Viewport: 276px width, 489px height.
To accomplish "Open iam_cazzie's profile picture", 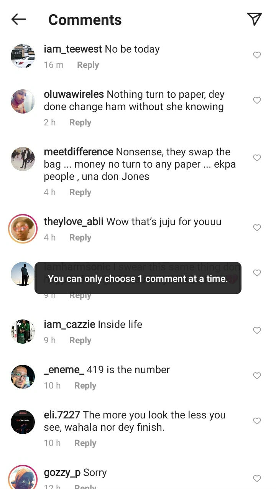I will [x=23, y=331].
